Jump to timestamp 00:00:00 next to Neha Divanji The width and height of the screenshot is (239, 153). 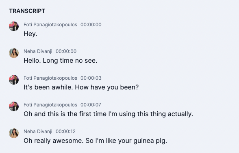(66, 51)
